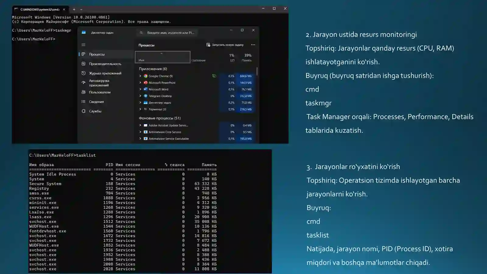Select the Telegram Desktop process name
This screenshot has height=274, width=487.
pyautogui.click(x=160, y=96)
